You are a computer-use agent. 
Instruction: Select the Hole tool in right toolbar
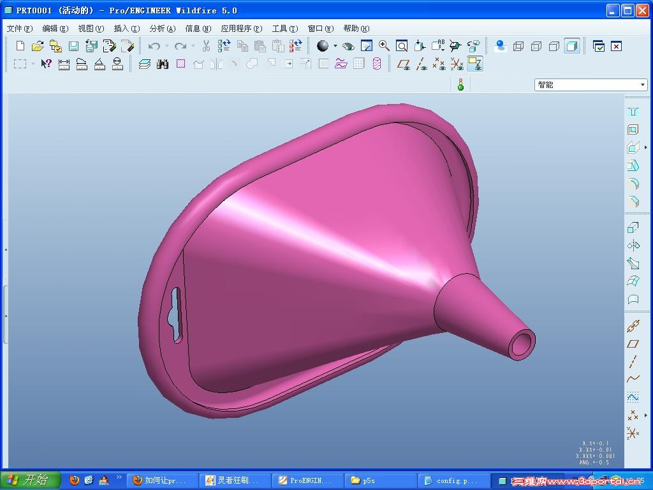coord(633,112)
